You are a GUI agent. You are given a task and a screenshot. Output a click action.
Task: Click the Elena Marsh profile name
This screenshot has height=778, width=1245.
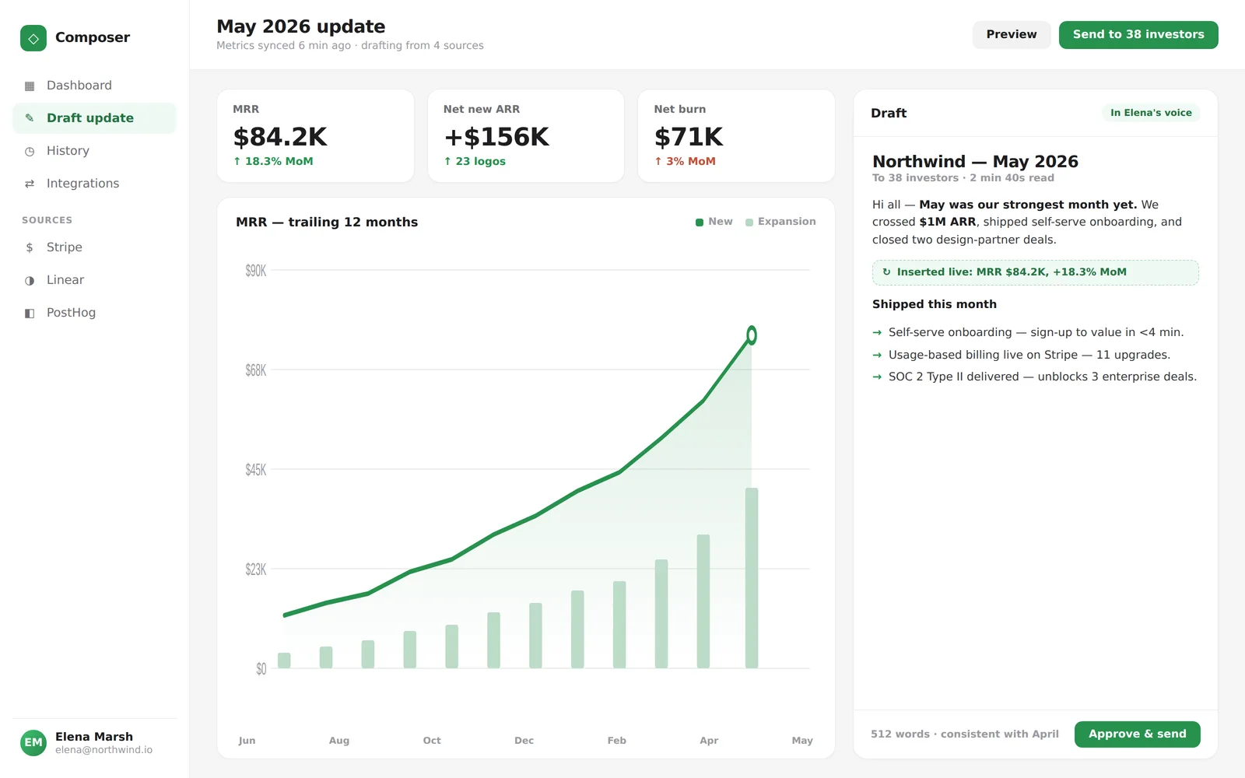94,737
